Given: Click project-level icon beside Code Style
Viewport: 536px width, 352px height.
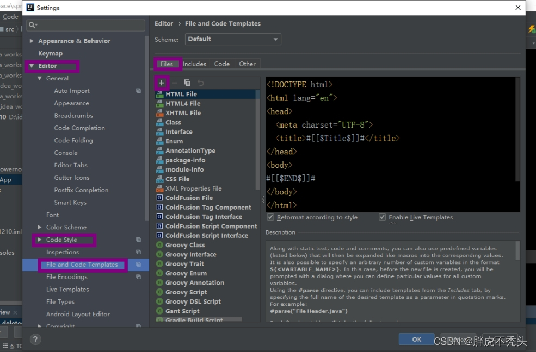Looking at the screenshot, I should point(138,240).
